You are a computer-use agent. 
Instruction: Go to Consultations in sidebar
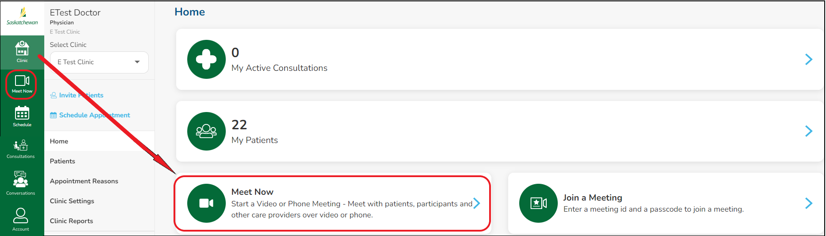21,148
